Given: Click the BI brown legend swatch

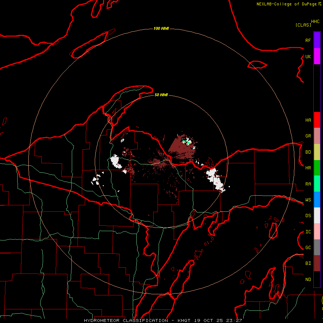Looking at the screenshot, I should [x=317, y=263].
